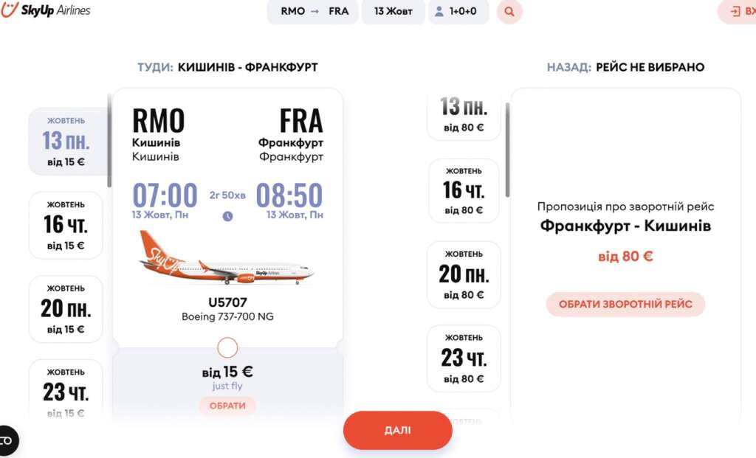Click ОБРАТИ ЗВОРОТНІЙ РЕЙС button
This screenshot has height=458, width=756.
click(x=625, y=305)
